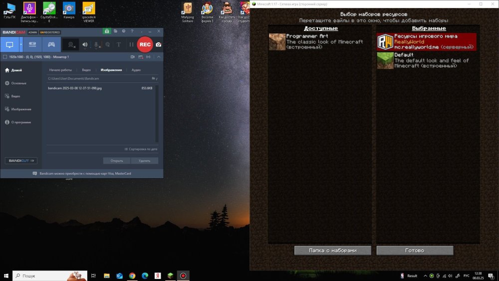Click the Bandicam output folder path
This screenshot has height=281, width=499.
pyautogui.click(x=73, y=78)
